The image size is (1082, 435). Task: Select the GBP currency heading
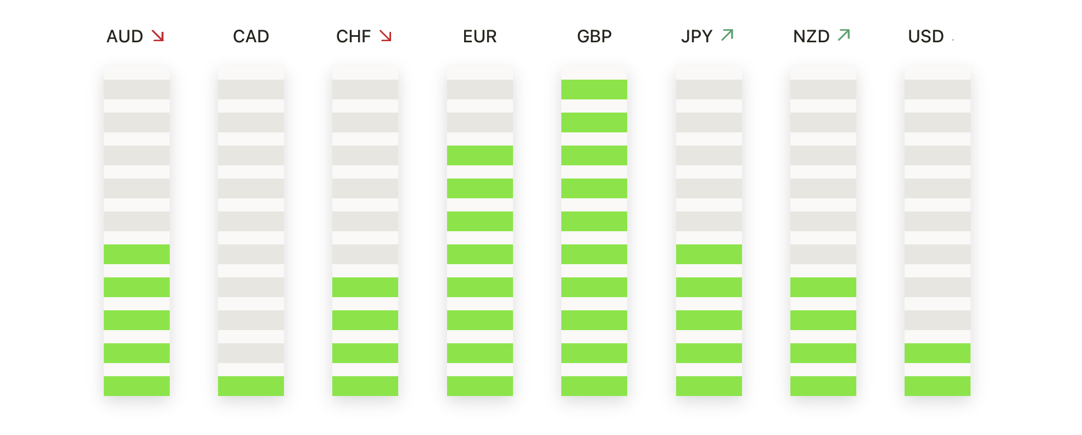tap(594, 36)
